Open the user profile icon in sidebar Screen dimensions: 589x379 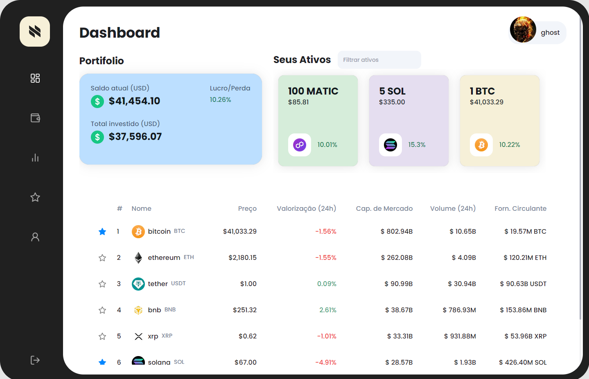[35, 237]
